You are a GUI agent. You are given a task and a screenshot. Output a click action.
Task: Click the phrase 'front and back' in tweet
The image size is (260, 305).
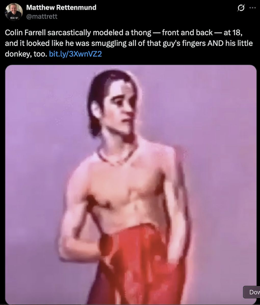(x=187, y=32)
